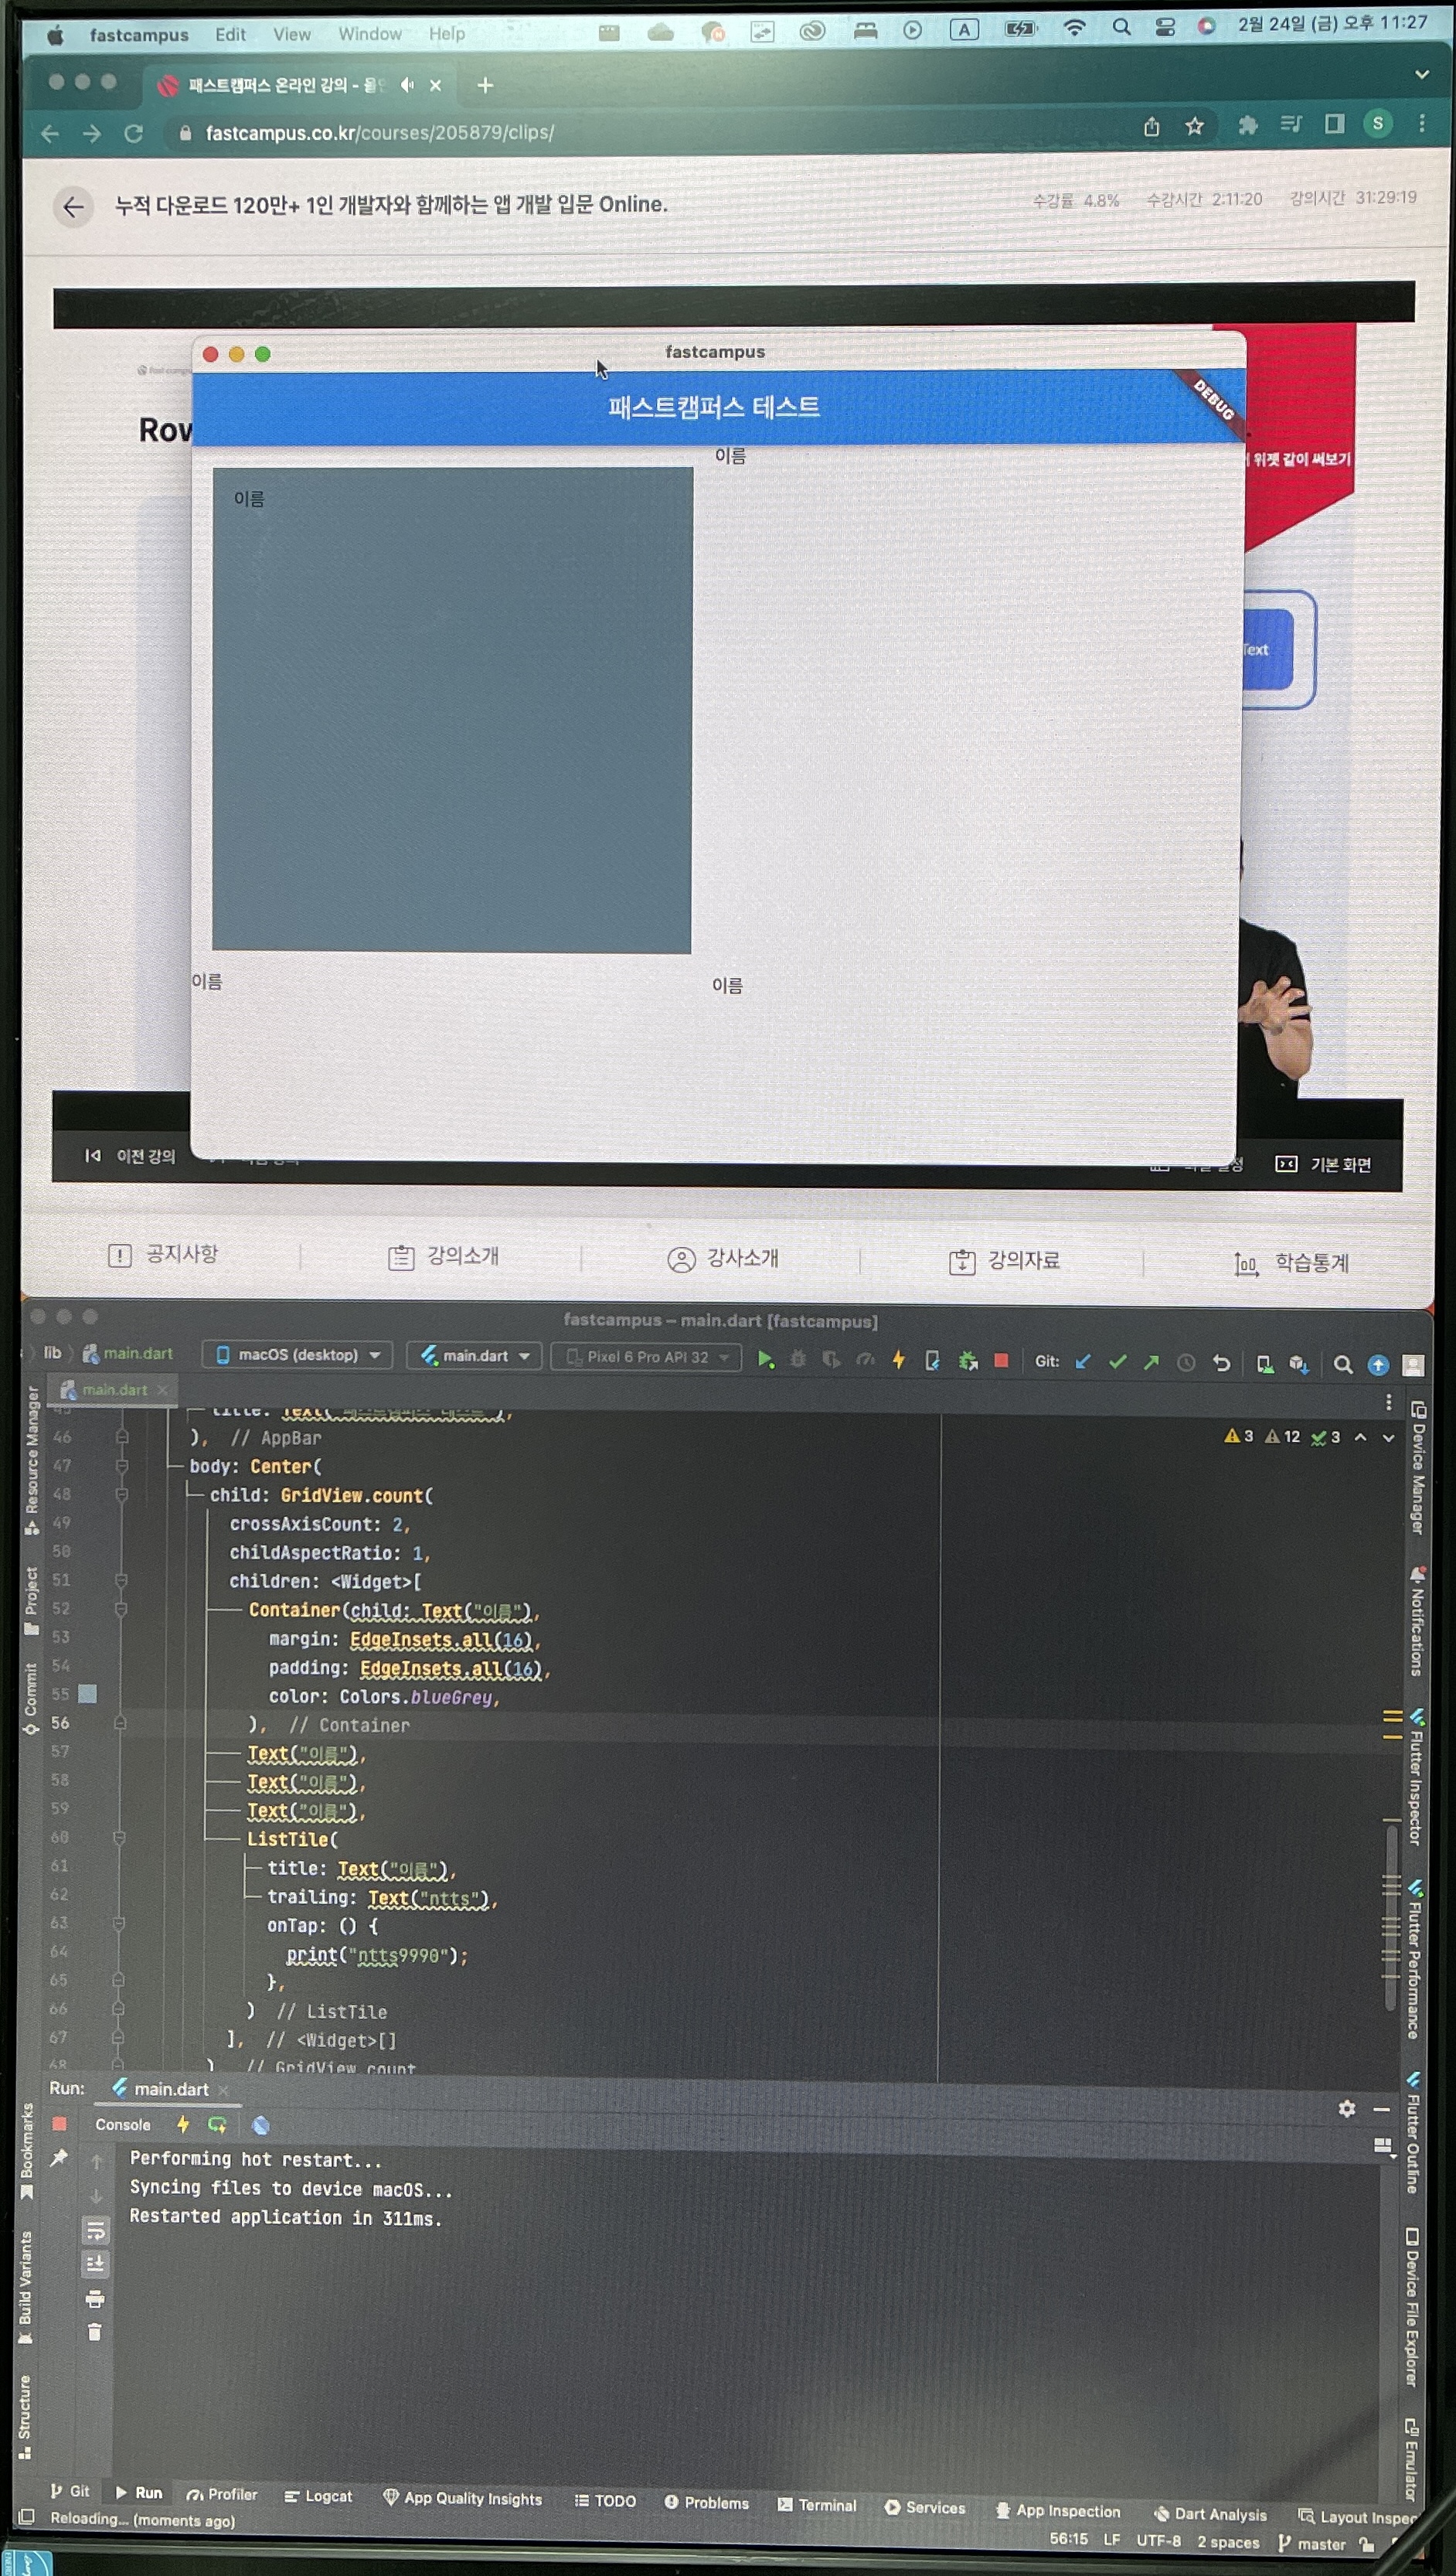Viewport: 1456px width, 2576px height.
Task: Open Edit menu in macOS menu bar
Action: (x=230, y=34)
